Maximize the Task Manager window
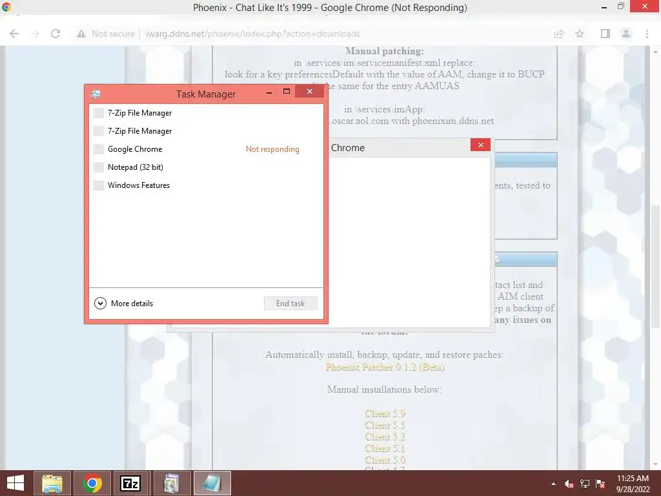Image resolution: width=661 pixels, height=496 pixels. [287, 92]
